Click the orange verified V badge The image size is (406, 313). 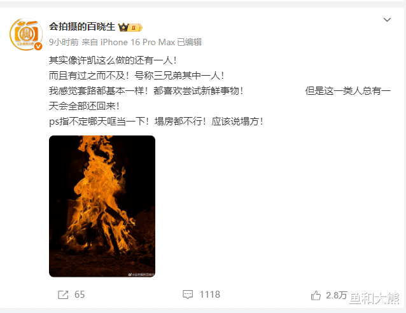[x=38, y=46]
